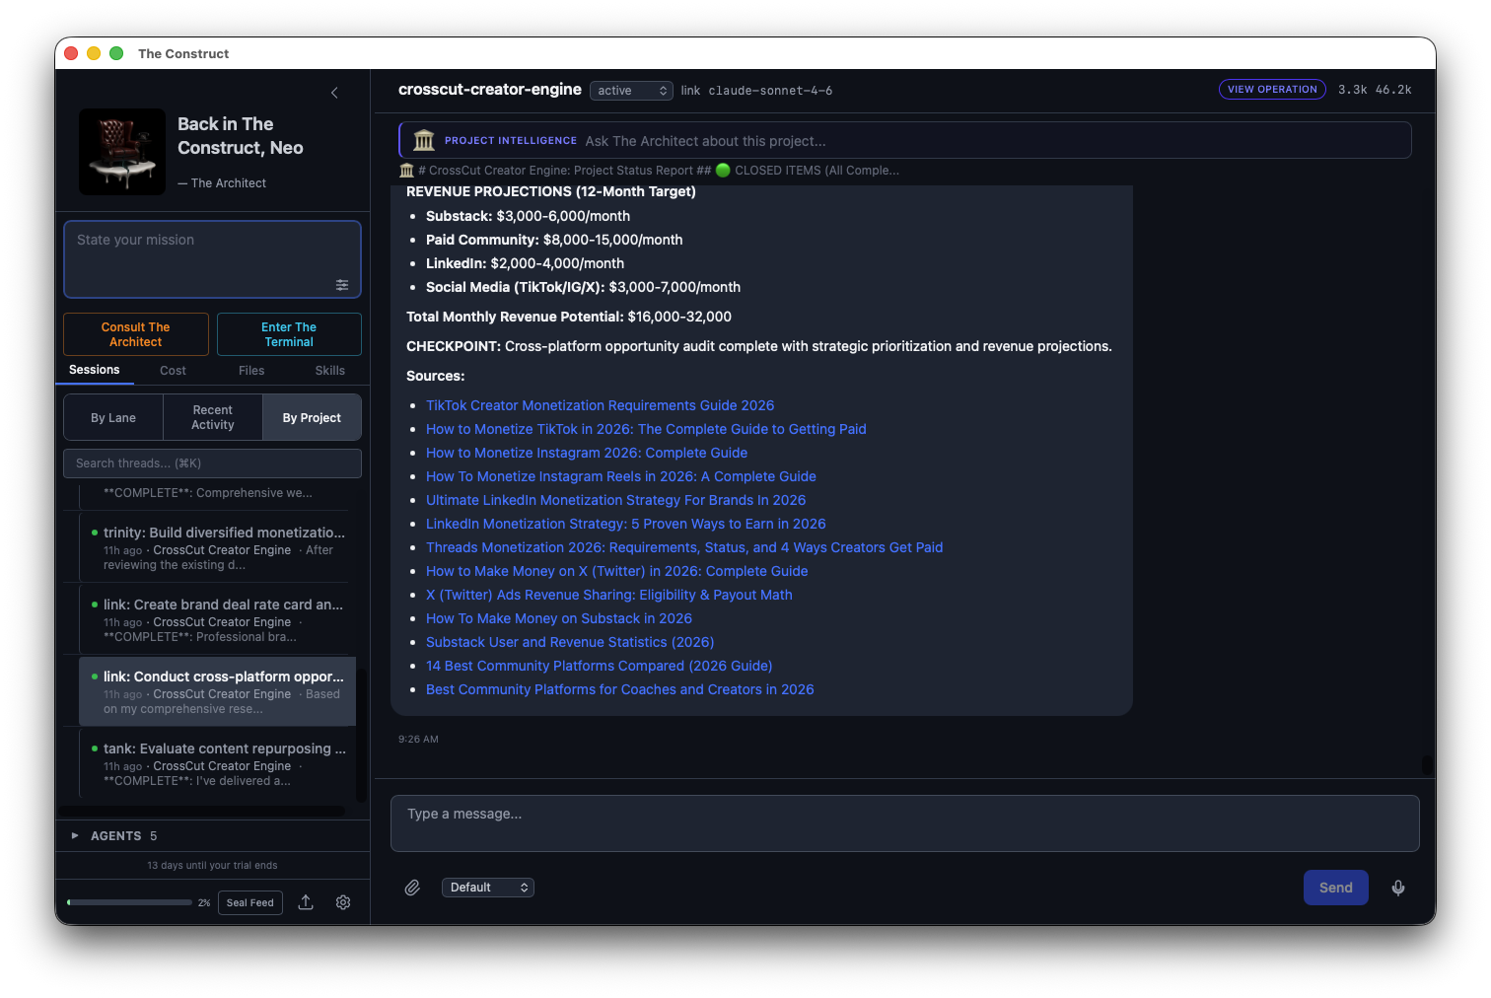Click the Project Intelligence building icon
1491x998 pixels.
click(424, 141)
